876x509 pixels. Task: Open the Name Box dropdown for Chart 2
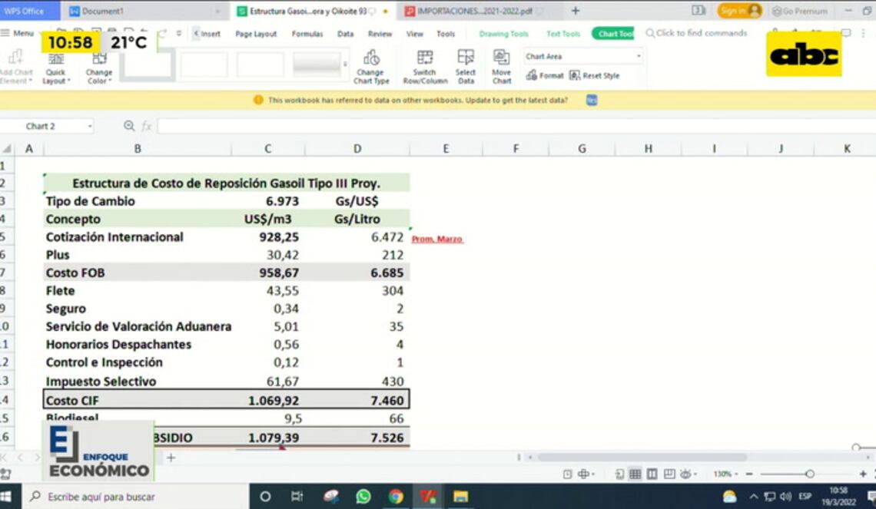click(x=90, y=126)
